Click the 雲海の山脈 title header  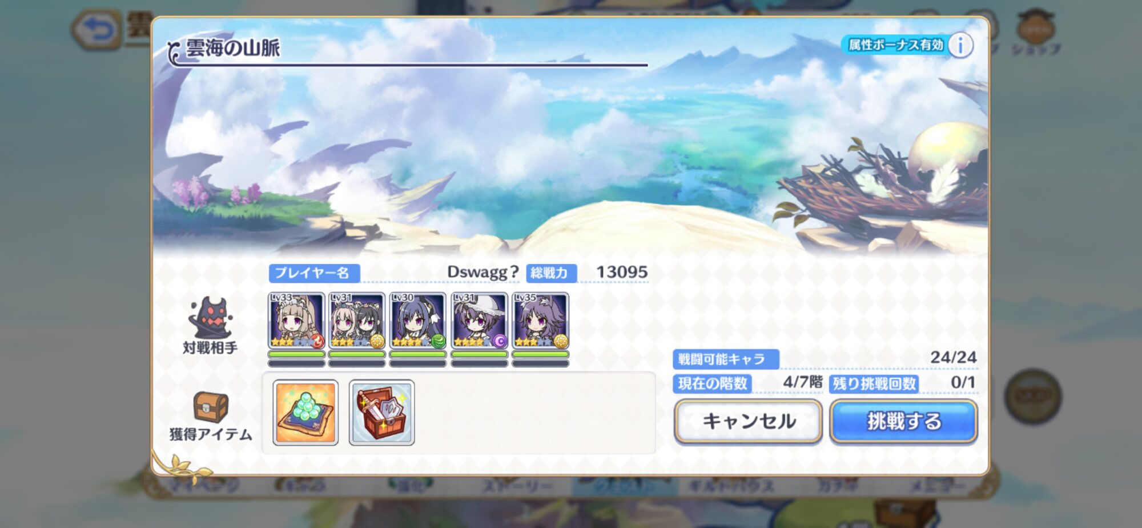233,48
